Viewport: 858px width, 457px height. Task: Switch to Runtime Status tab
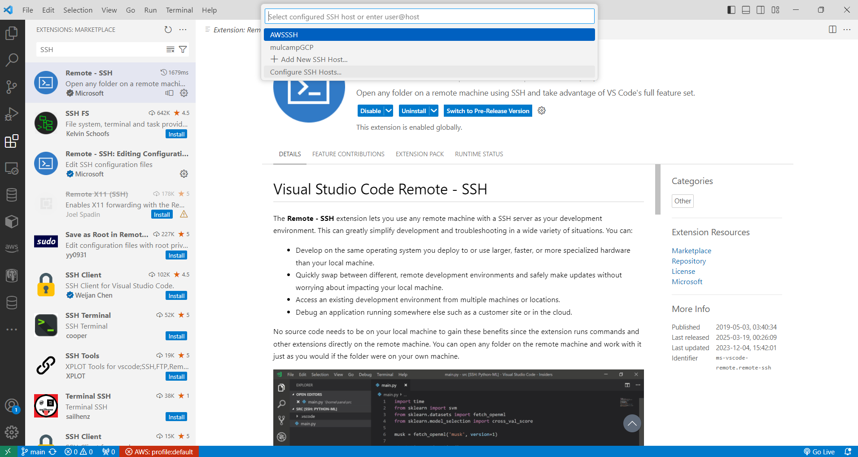[479, 154]
